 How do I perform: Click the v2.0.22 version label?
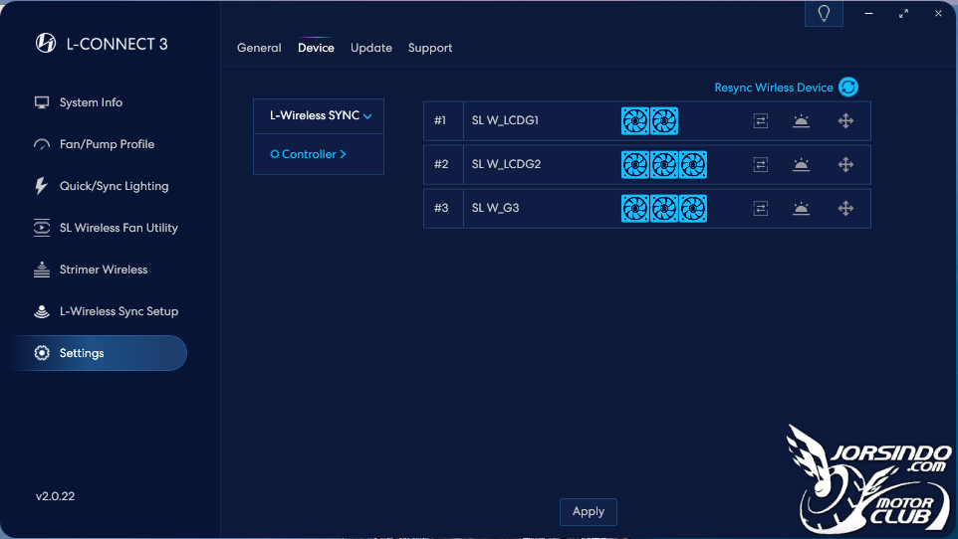point(55,496)
